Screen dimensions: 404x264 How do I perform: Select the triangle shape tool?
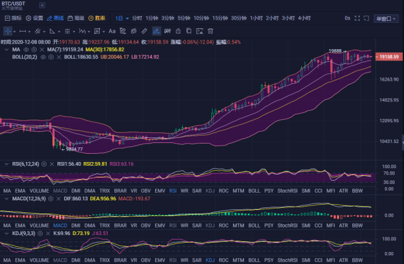[52, 31]
